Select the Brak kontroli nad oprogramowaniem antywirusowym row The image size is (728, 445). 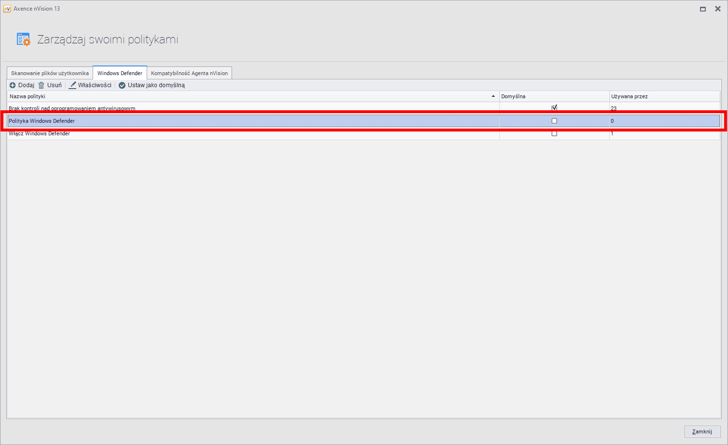tap(72, 108)
